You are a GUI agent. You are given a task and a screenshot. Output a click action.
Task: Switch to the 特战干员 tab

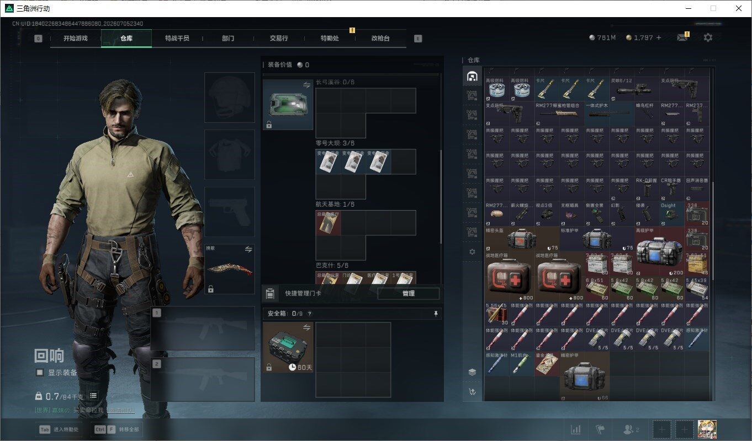click(177, 39)
